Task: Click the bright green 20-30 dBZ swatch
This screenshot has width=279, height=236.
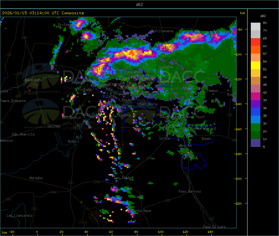Action: pos(255,127)
